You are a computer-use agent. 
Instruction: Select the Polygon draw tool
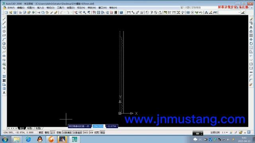(x=4, y=31)
